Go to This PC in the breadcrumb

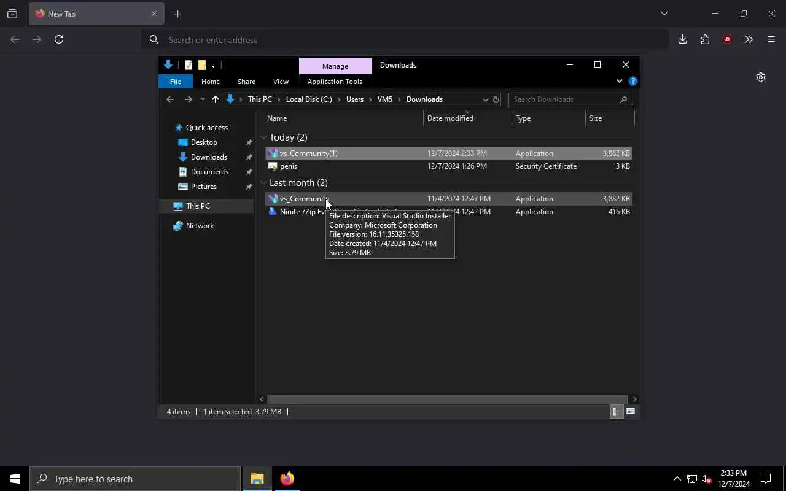pyautogui.click(x=260, y=99)
